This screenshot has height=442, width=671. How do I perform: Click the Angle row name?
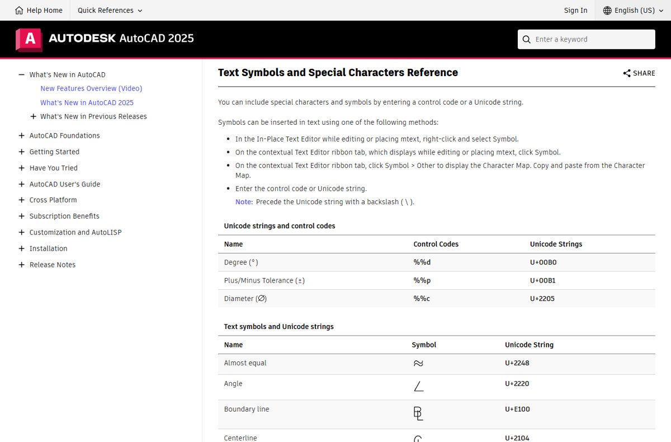(x=233, y=384)
